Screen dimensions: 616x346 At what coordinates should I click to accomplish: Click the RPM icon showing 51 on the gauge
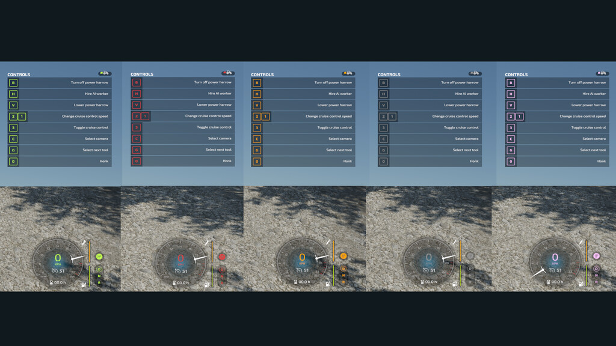(55, 271)
